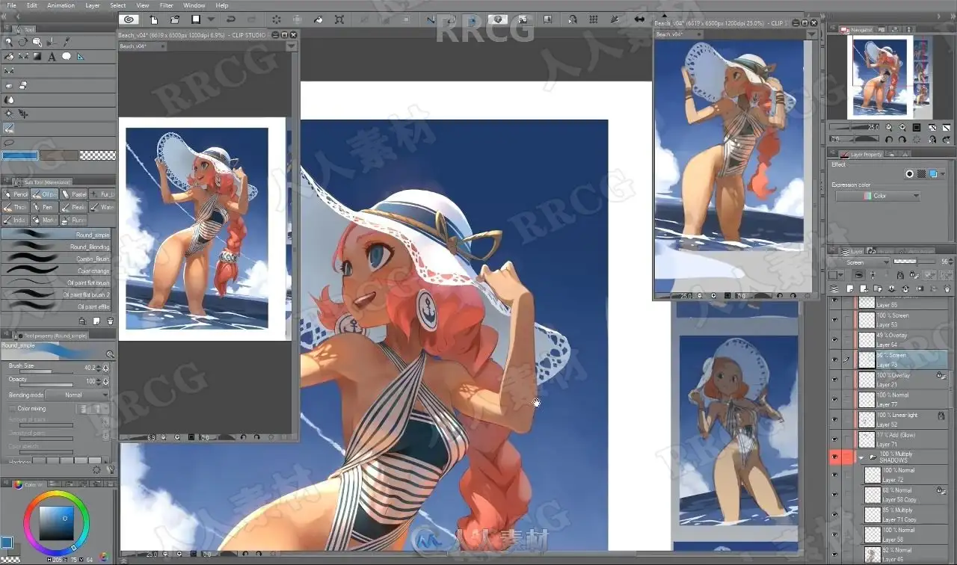Open the Edit menu

(x=32, y=5)
